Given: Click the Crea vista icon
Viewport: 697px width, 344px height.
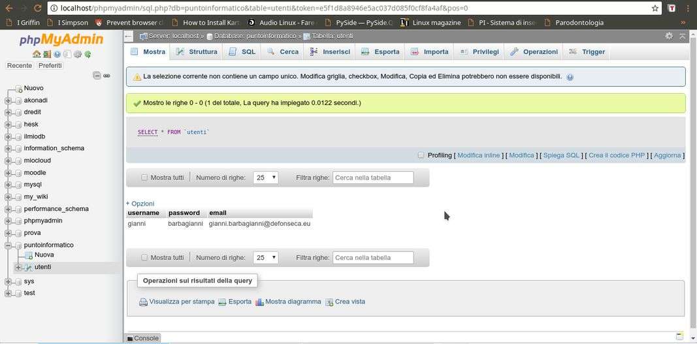Looking at the screenshot, I should (329, 302).
